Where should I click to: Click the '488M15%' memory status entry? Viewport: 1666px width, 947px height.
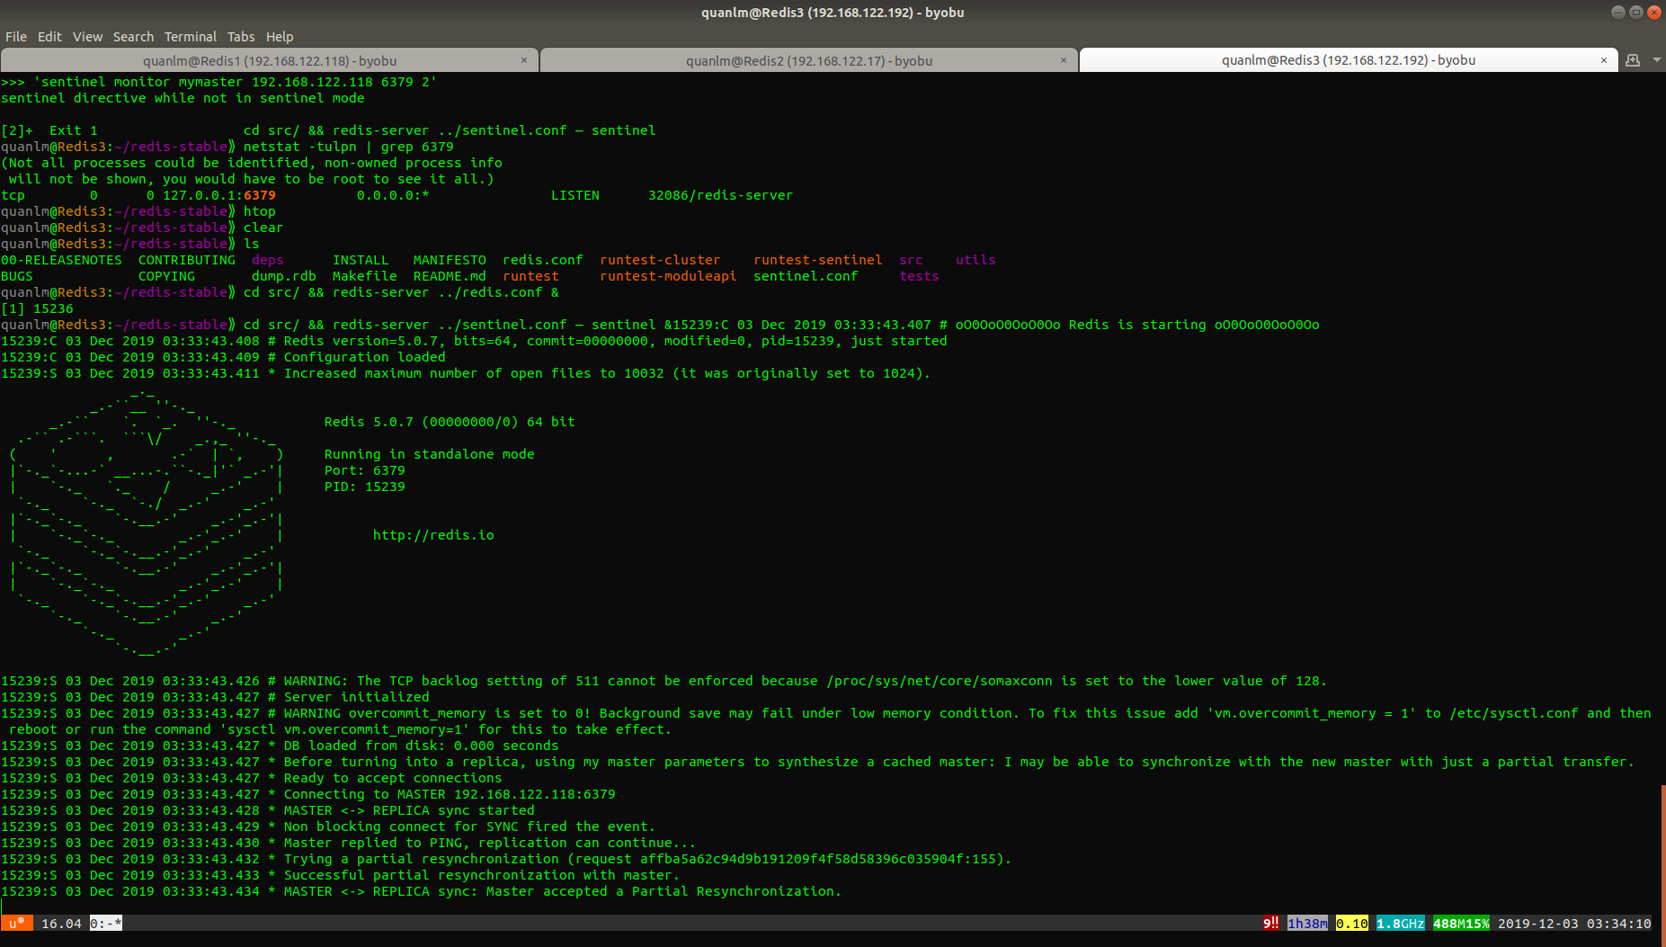point(1461,924)
